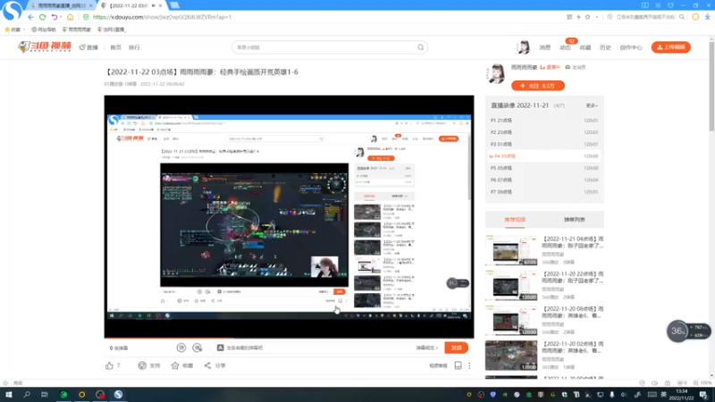Click the lightning speed-mode icon in address bar
This screenshot has width=715, height=402.
pos(578,17)
